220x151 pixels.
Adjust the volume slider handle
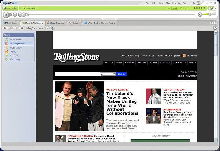coord(210,15)
